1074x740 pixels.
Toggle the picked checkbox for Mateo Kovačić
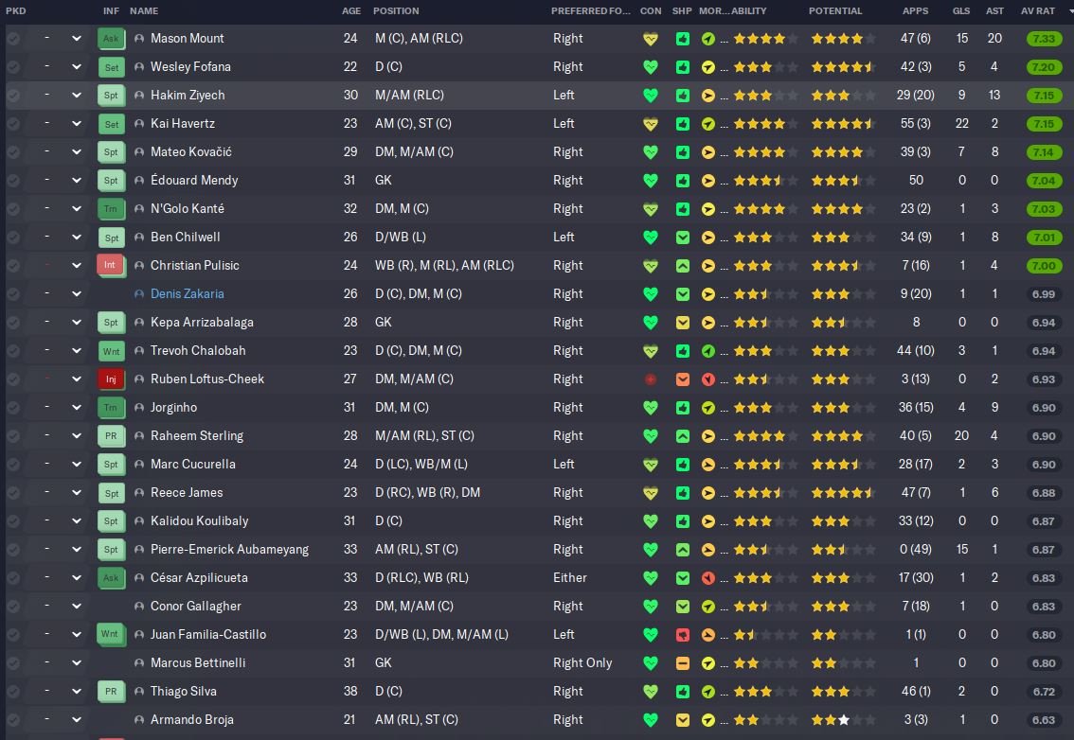point(13,152)
